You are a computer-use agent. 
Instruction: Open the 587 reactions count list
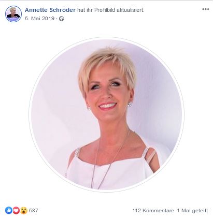click(34, 210)
